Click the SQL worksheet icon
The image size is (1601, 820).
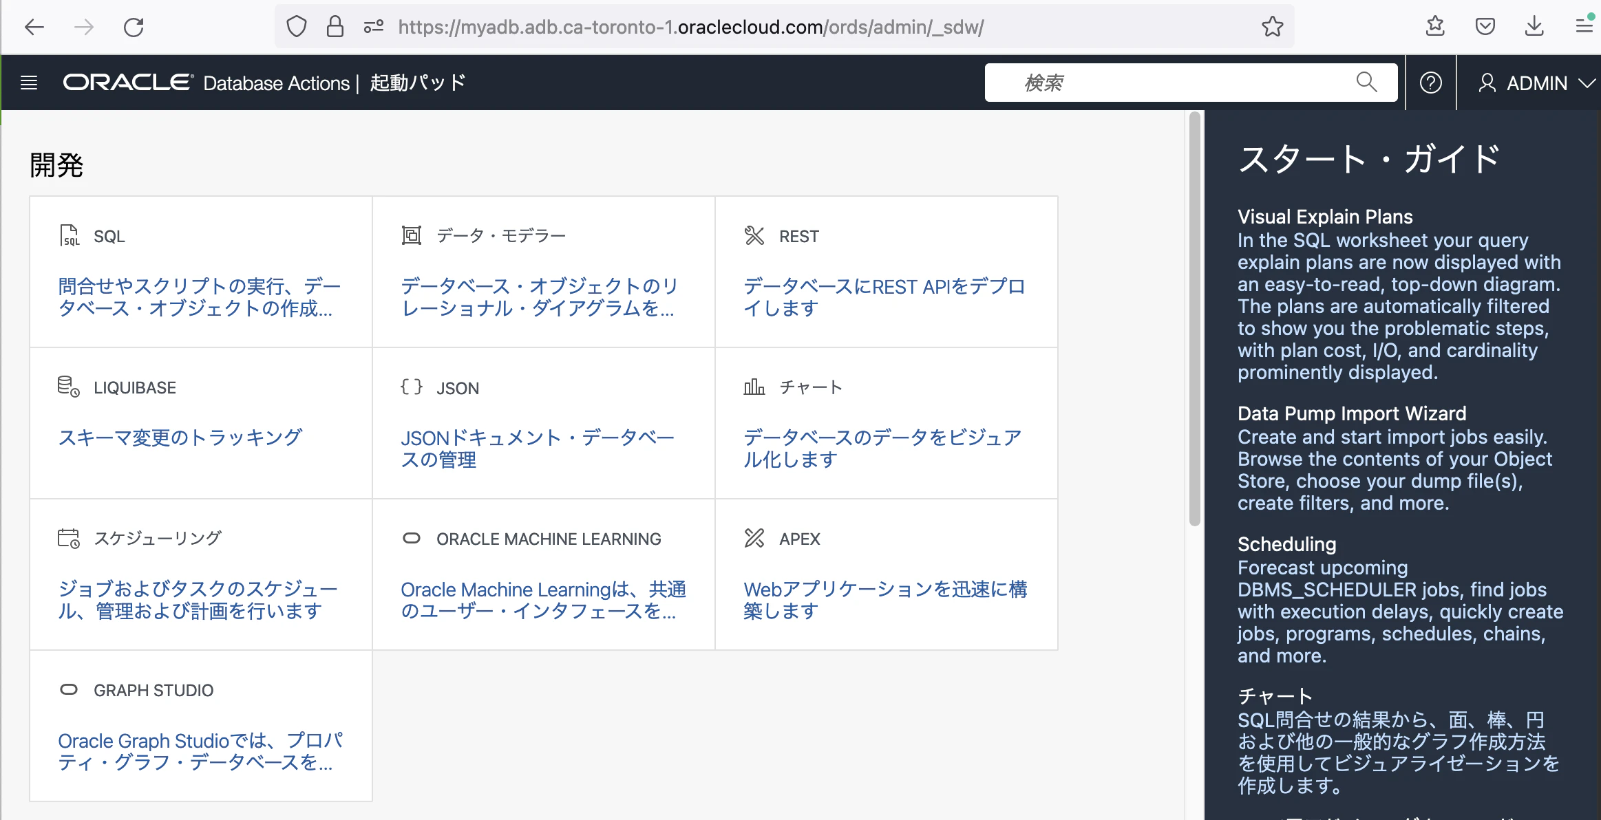pyautogui.click(x=69, y=236)
